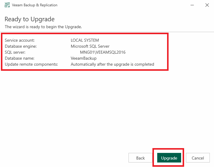
Task: Select the 'Microsoft SQL Server' engine value
Action: click(90, 46)
